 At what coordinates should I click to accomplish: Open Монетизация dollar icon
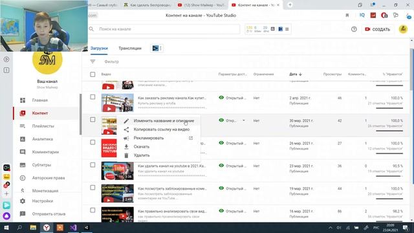coord(23,190)
